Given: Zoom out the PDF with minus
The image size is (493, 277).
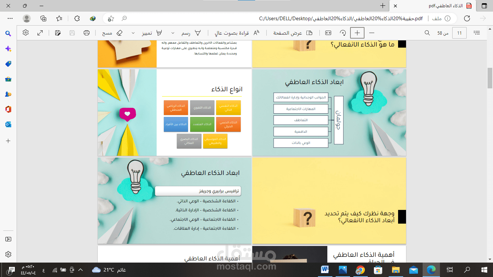Looking at the screenshot, I should (372, 33).
